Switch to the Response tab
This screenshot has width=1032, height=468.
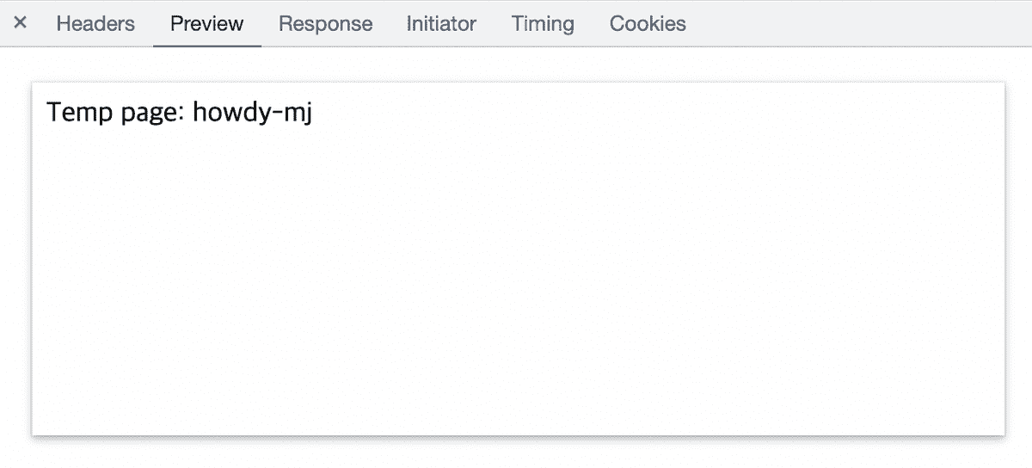[x=325, y=23]
